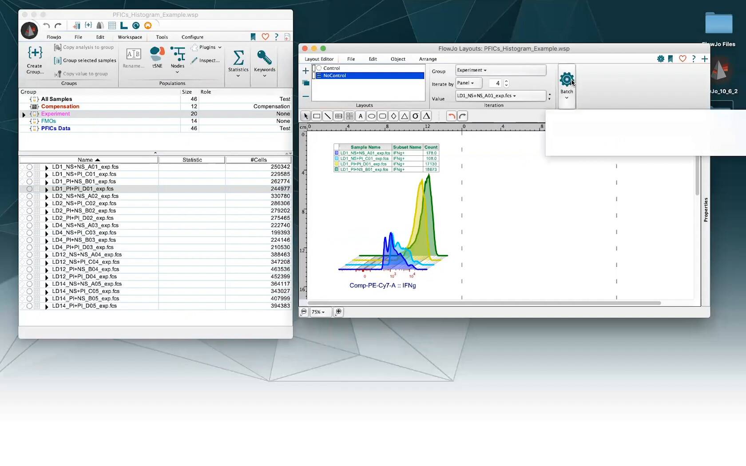Open the Iterate by Panel dropdown
The height and width of the screenshot is (466, 746).
point(468,83)
